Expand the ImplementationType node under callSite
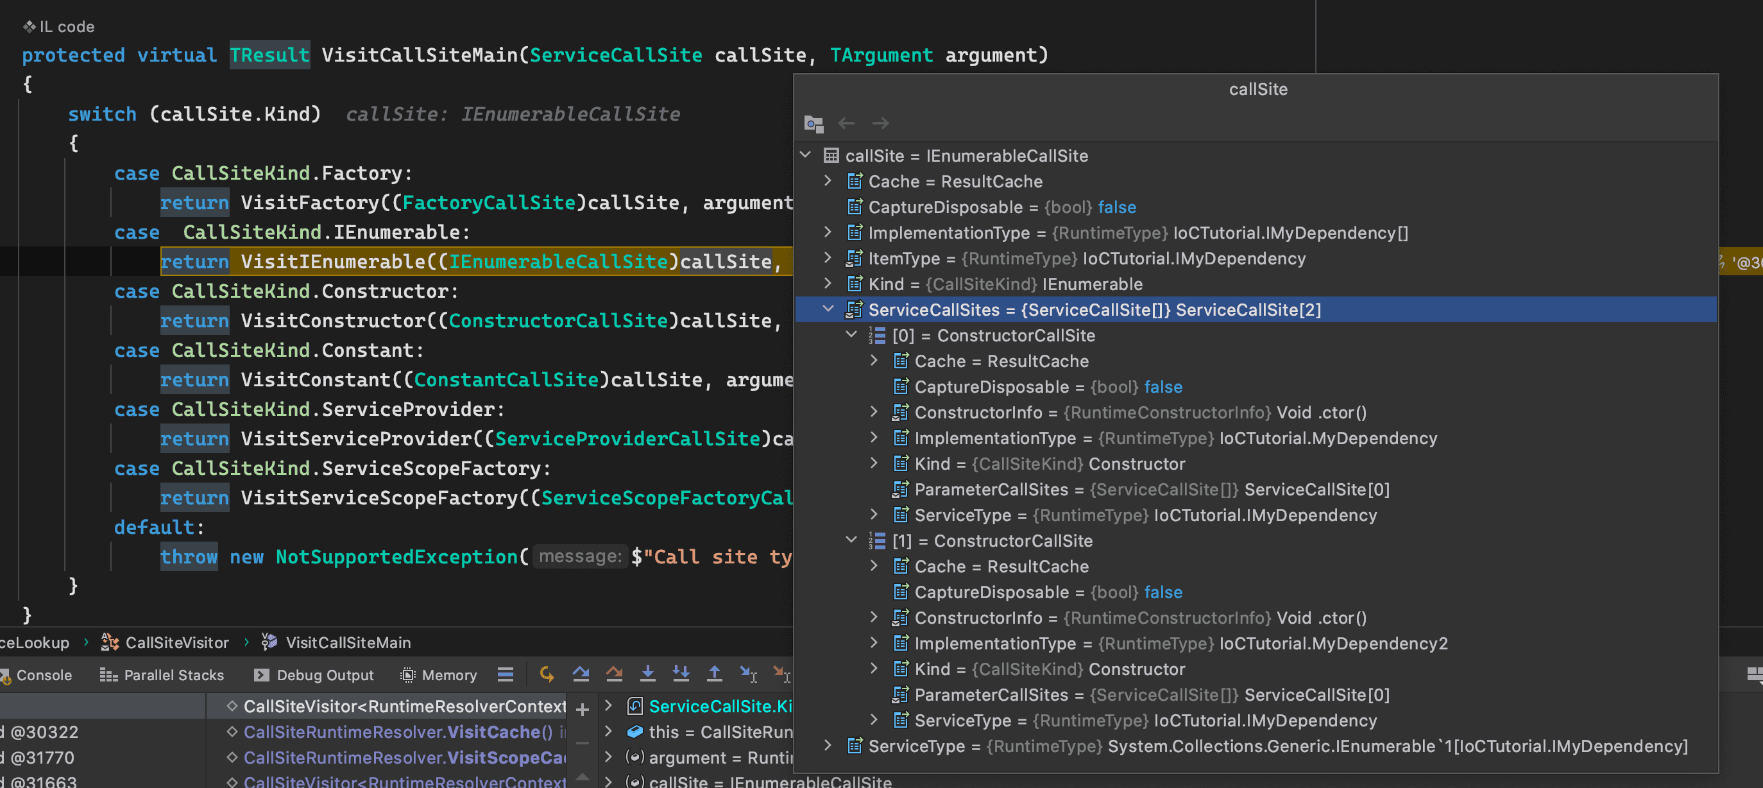Screen dimensions: 1763x788 point(828,233)
